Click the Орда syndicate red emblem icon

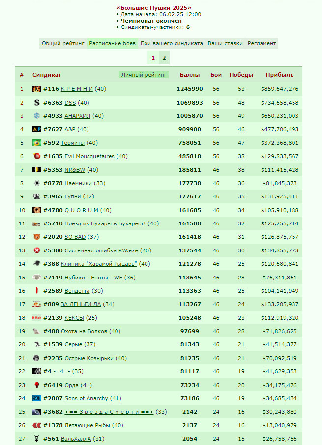click(x=37, y=385)
